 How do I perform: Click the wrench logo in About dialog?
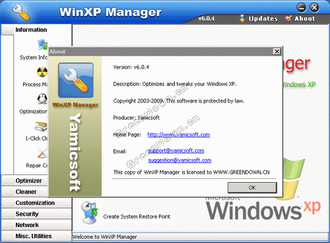76,80
